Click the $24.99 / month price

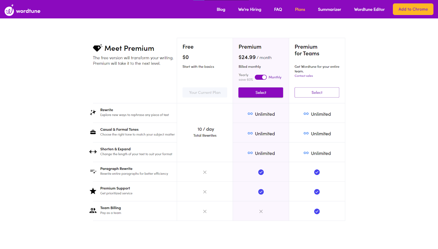pos(255,57)
